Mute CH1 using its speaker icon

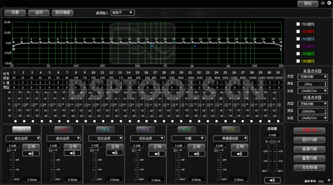pos(31,153)
